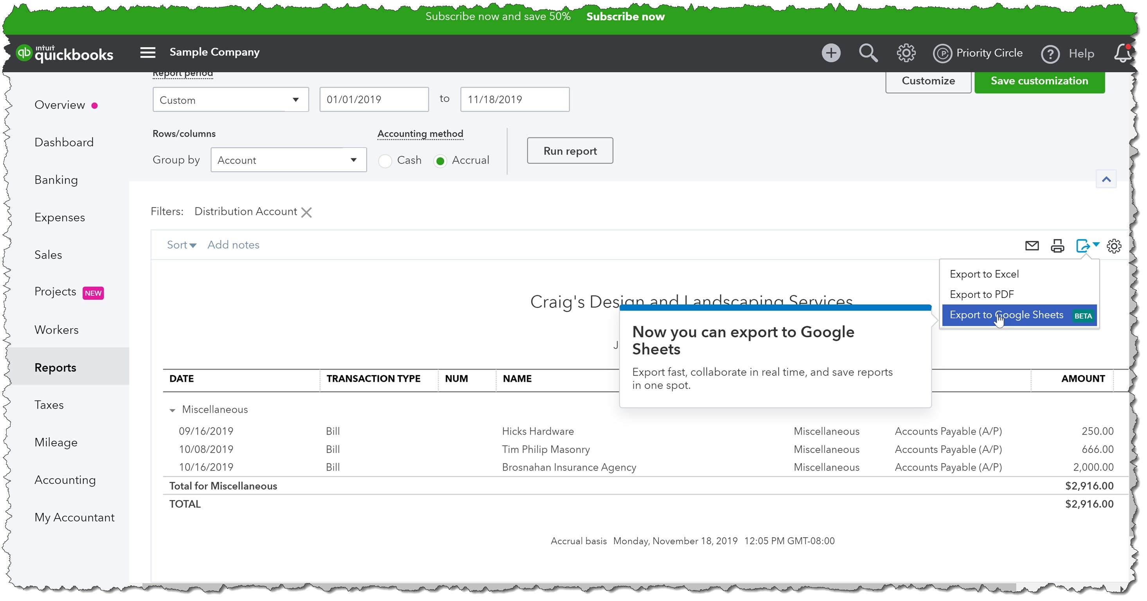Open the Custom report period dropdown
This screenshot has width=1147, height=601.
click(231, 100)
